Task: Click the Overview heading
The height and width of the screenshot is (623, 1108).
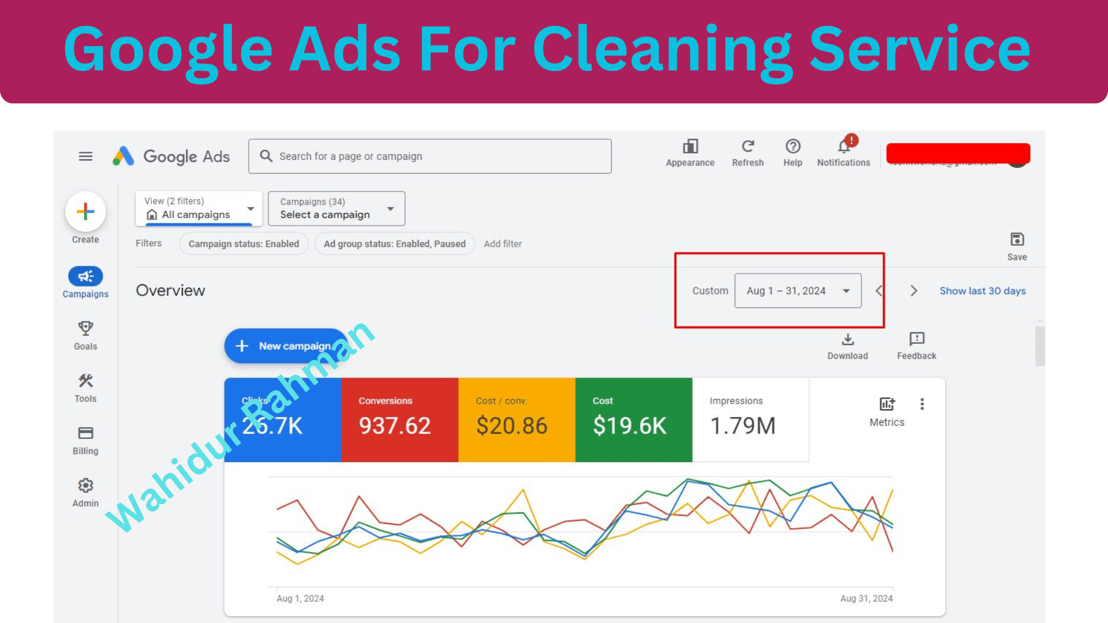Action: (170, 291)
